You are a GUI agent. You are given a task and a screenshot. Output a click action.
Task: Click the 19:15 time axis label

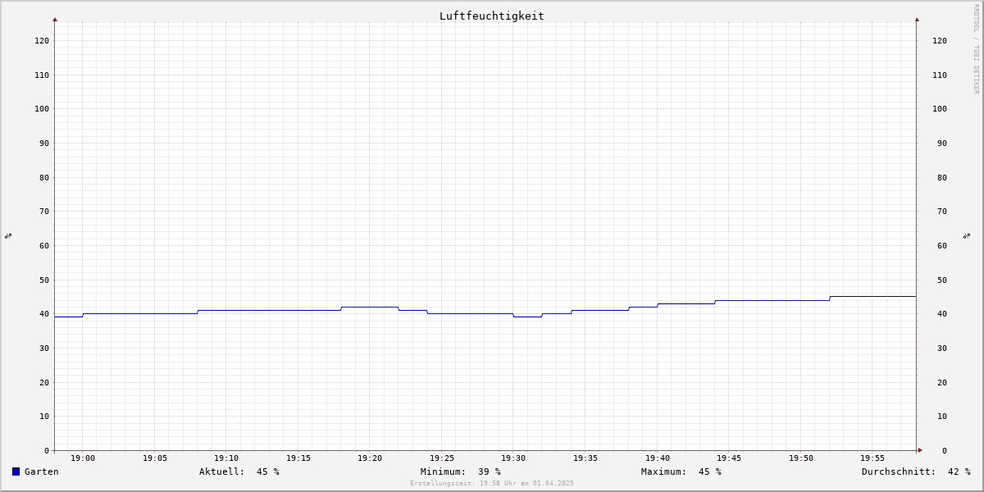coord(298,458)
